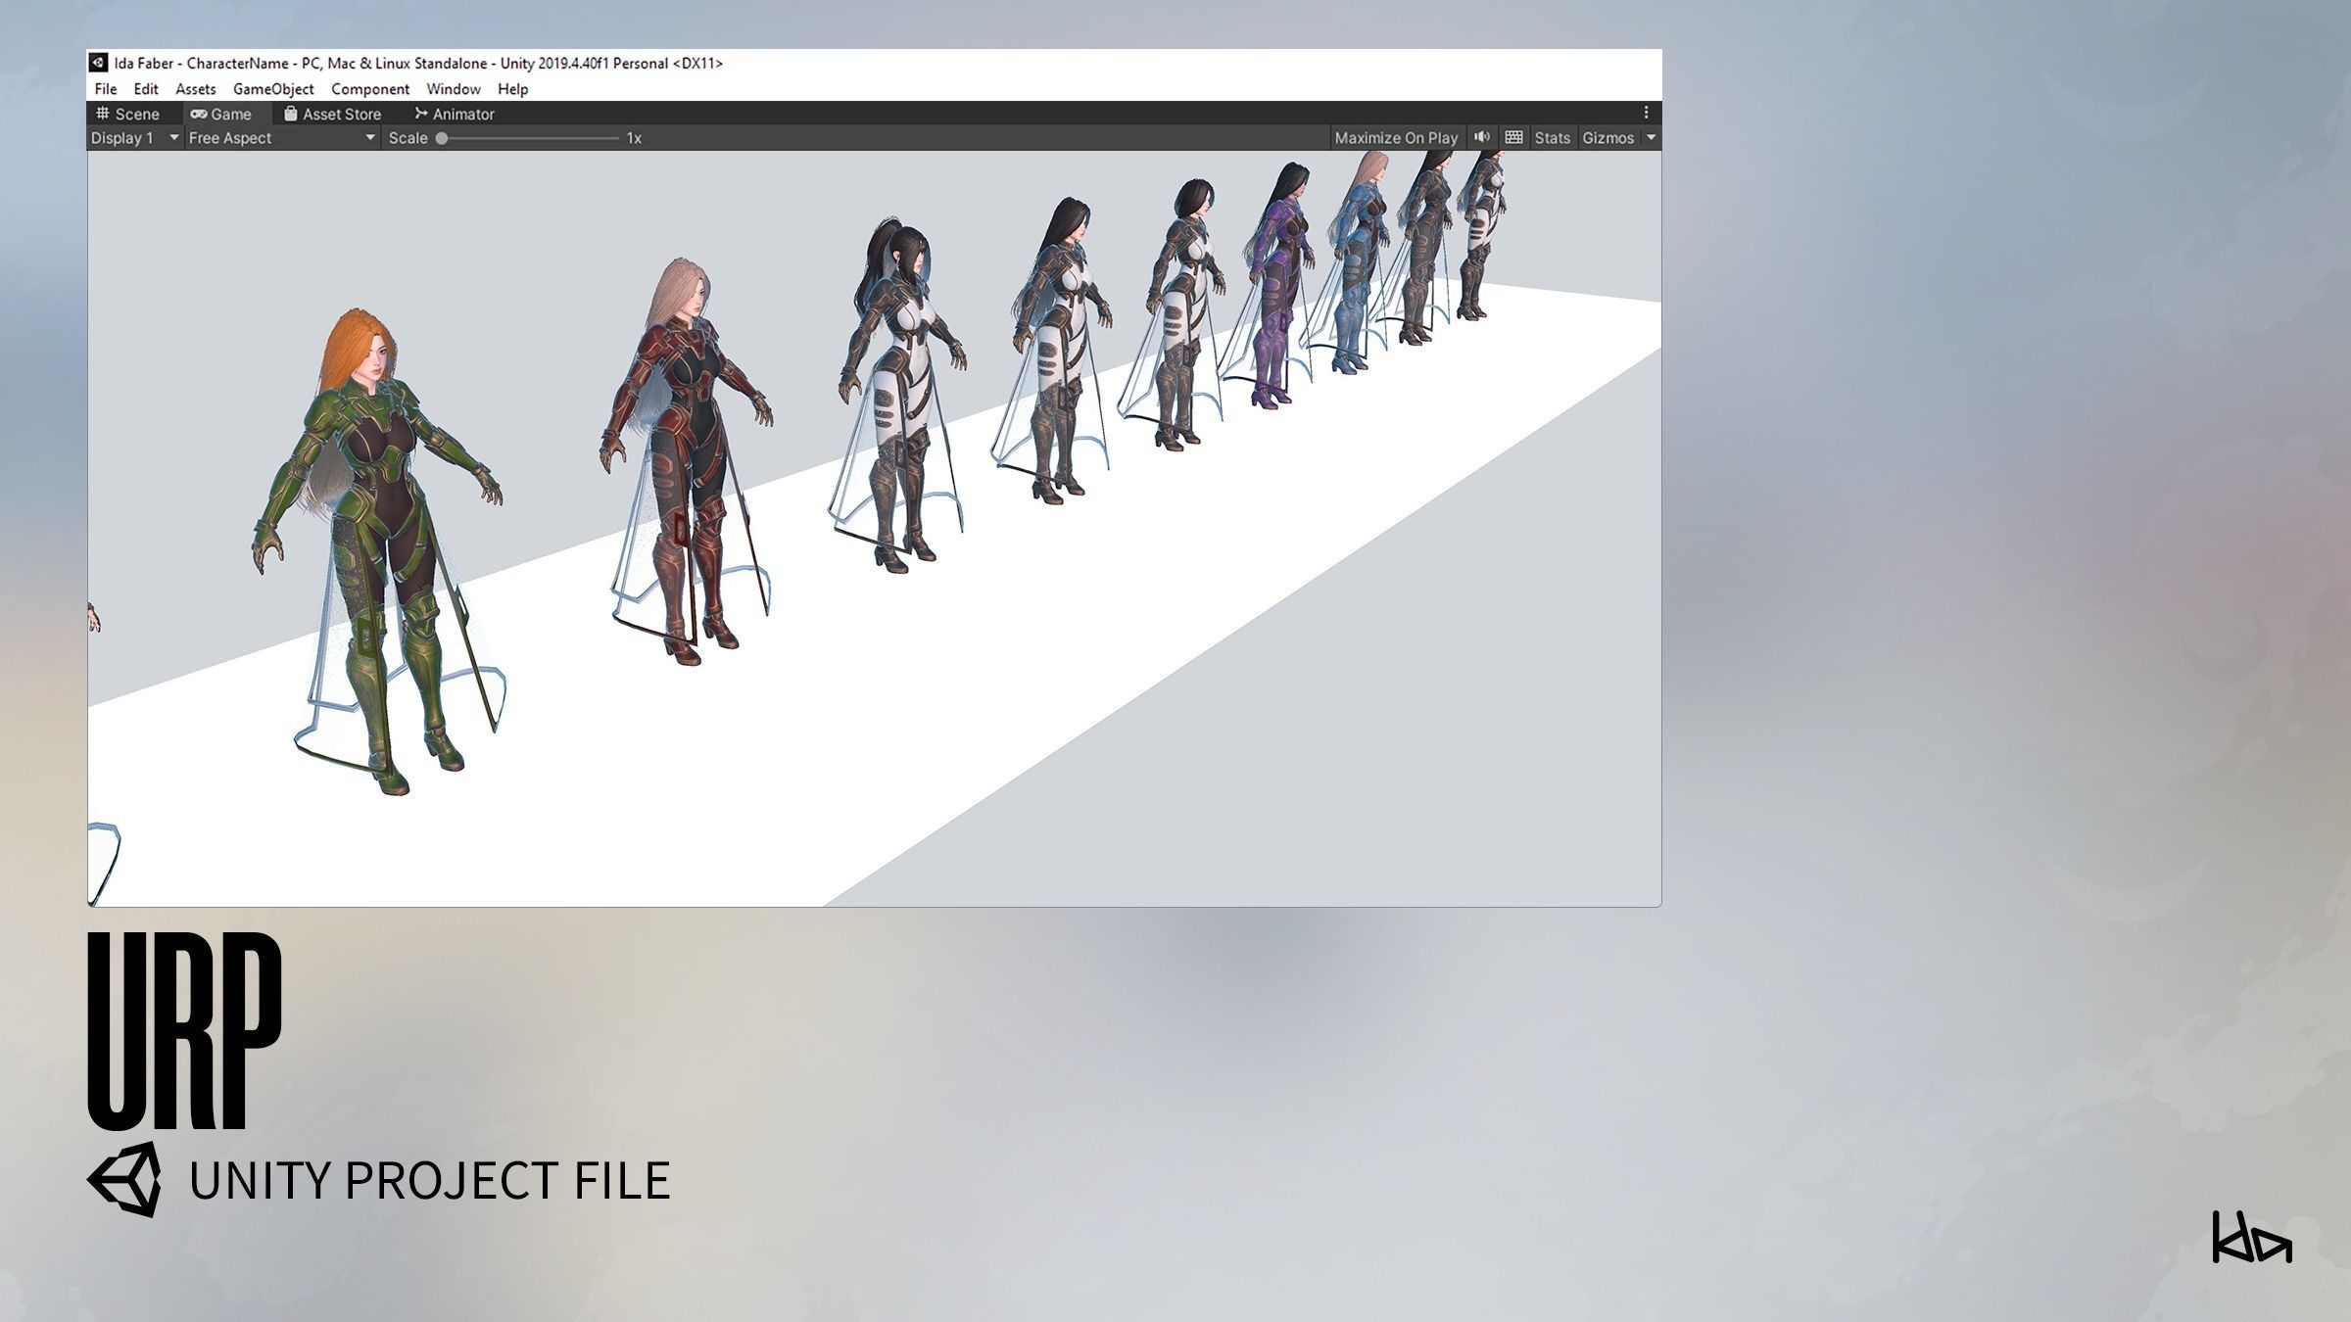The image size is (2351, 1322).
Task: Toggle the keyboard shortcuts icon
Action: [1513, 137]
